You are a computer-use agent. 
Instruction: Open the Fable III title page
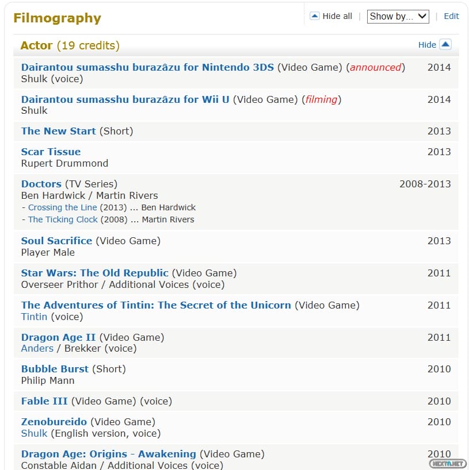(x=44, y=401)
